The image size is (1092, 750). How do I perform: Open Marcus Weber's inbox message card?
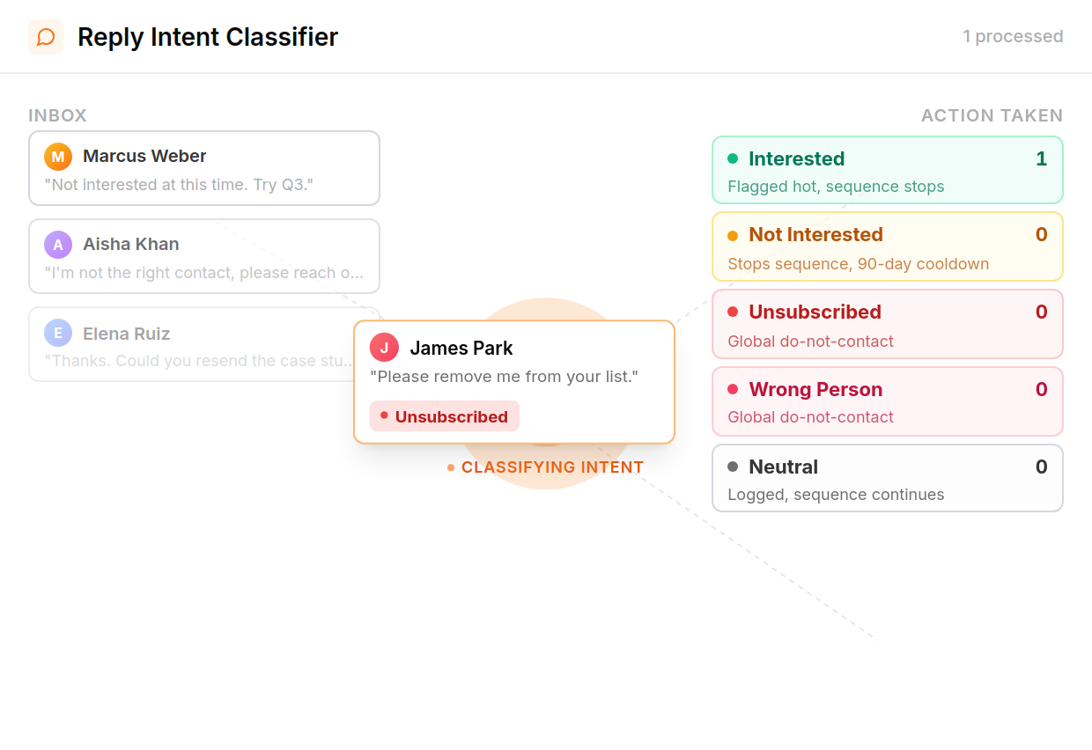[x=204, y=168]
